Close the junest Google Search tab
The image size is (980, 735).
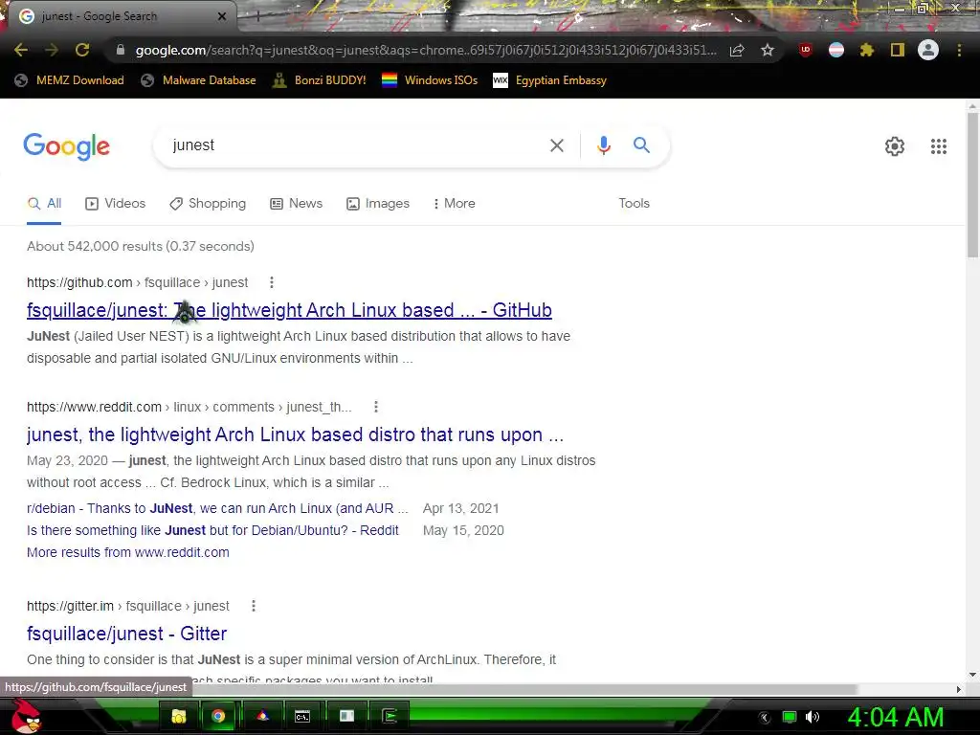(222, 16)
